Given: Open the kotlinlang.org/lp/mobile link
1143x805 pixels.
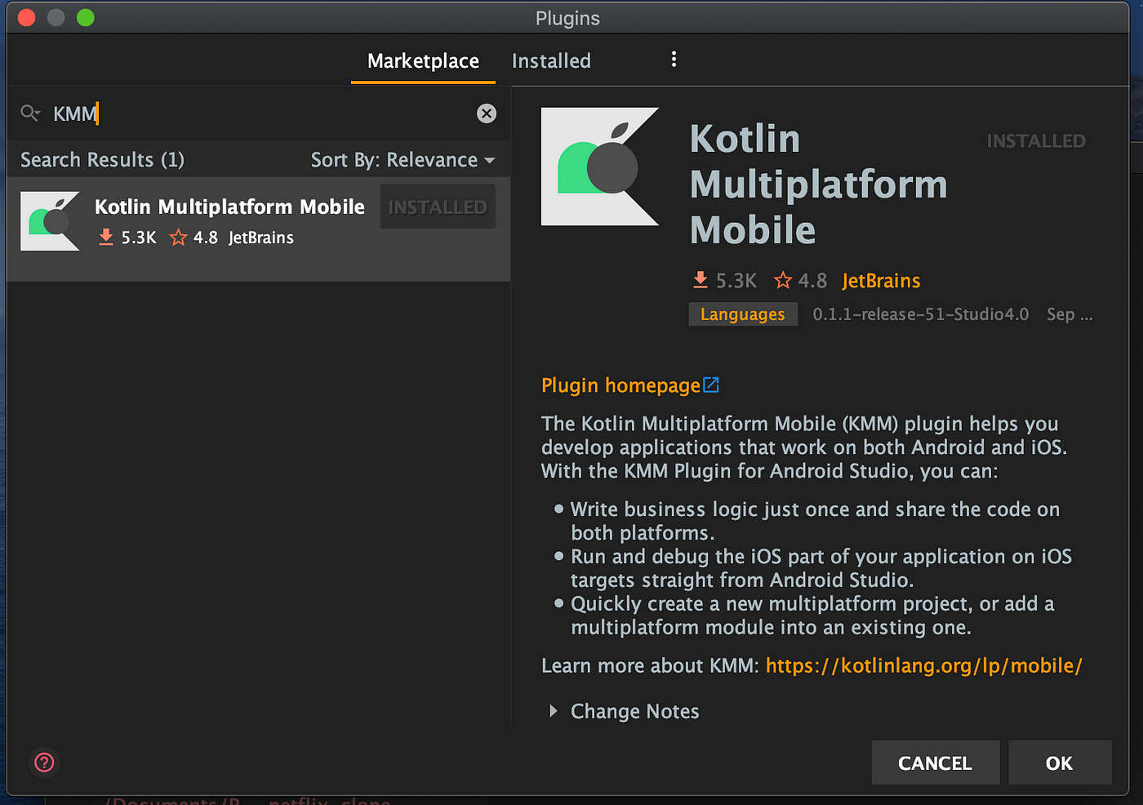Looking at the screenshot, I should point(924,666).
